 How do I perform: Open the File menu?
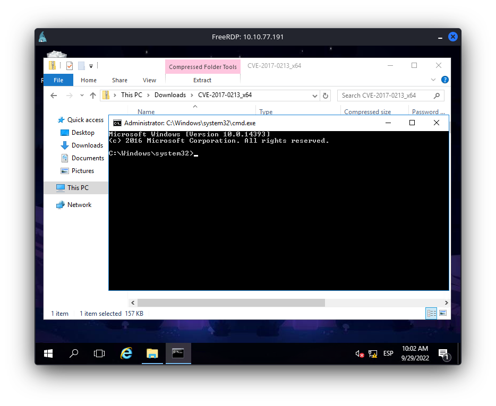pos(58,80)
